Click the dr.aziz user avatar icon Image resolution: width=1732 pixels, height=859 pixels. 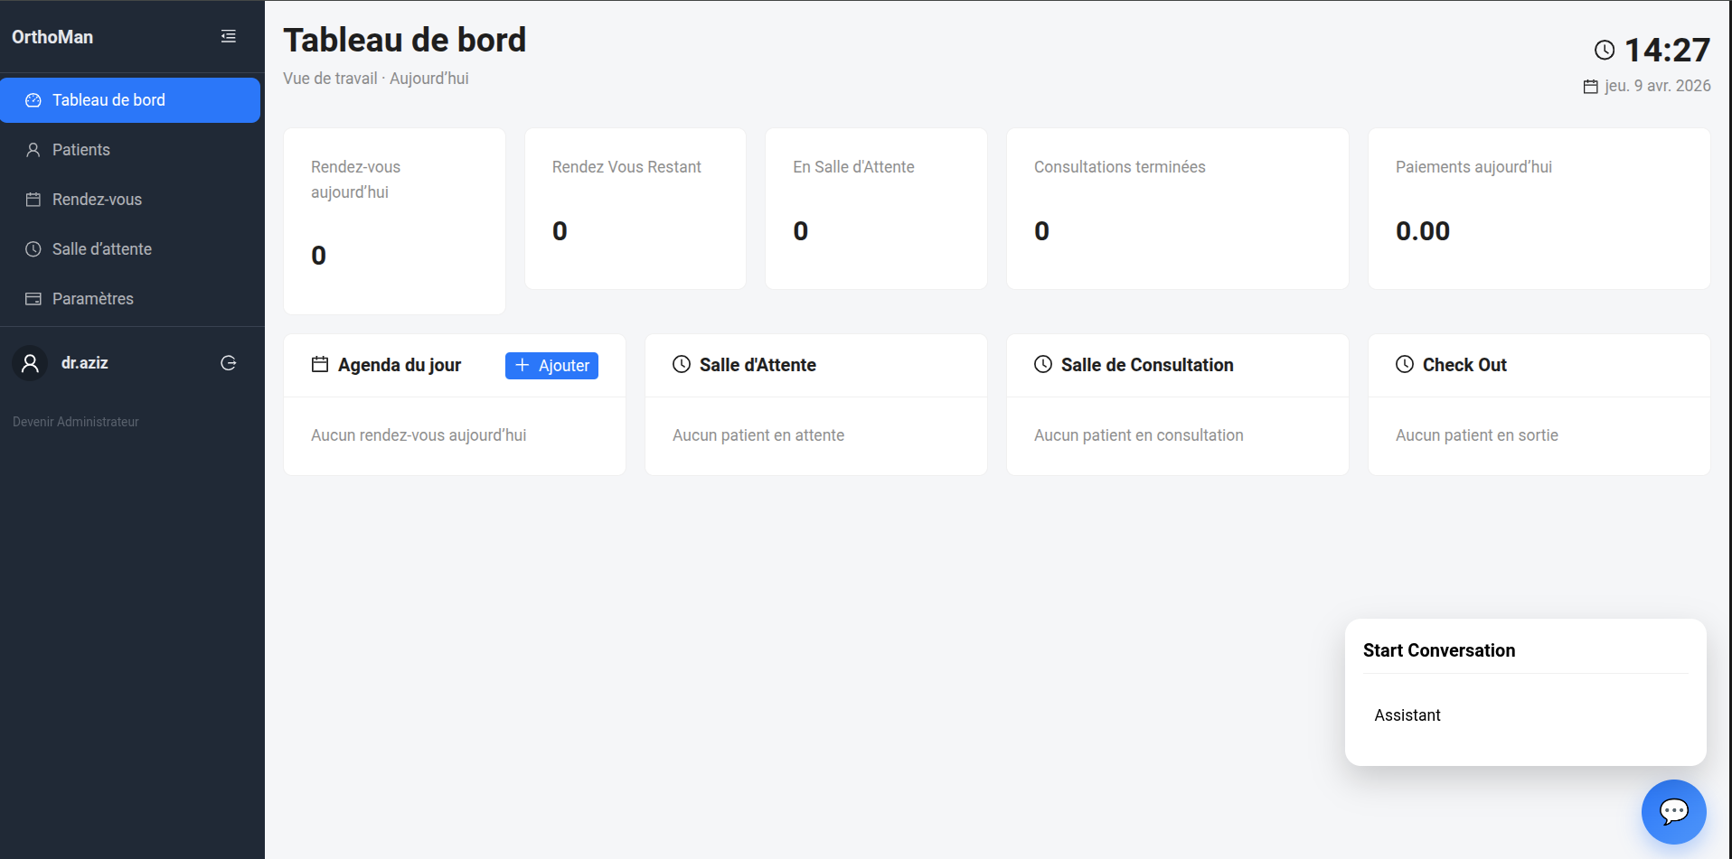[x=30, y=363]
